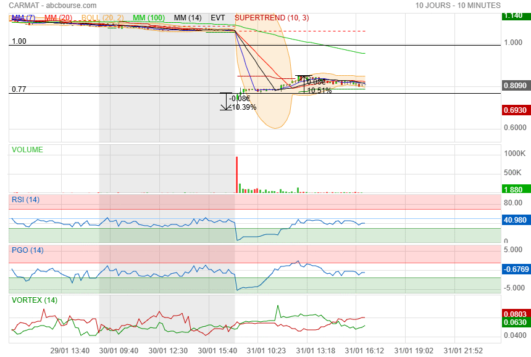Click the tall red volume bar

coord(236,174)
